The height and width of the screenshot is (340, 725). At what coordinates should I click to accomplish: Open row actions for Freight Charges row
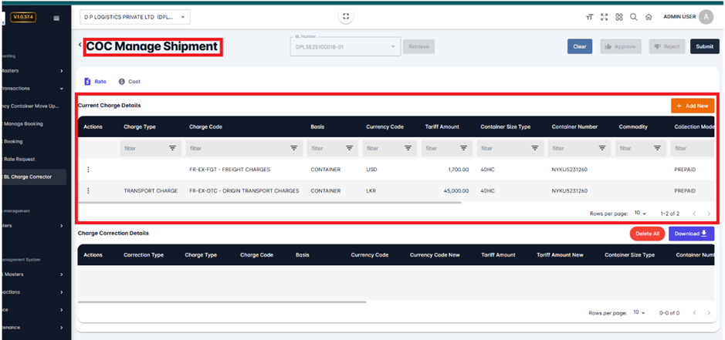(x=88, y=170)
